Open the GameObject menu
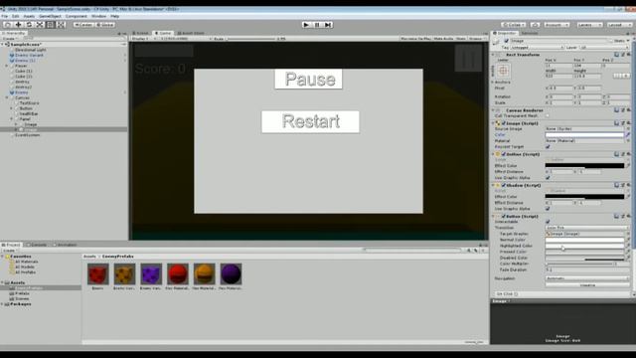Screen dimensions: 636x358 click(x=50, y=16)
